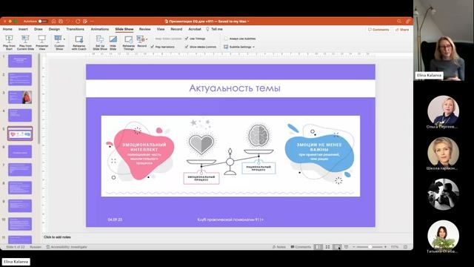Click Play from Current Slide icon
The image size is (474, 267).
point(25,39)
